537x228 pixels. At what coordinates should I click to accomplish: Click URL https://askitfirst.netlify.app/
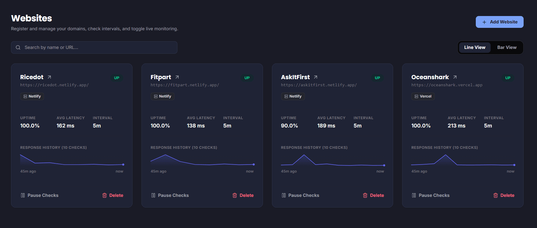[319, 85]
